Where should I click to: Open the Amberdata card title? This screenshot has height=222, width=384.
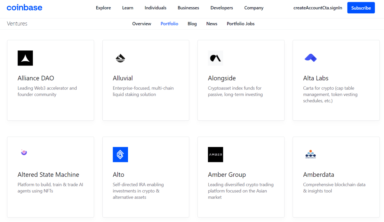tap(319, 175)
